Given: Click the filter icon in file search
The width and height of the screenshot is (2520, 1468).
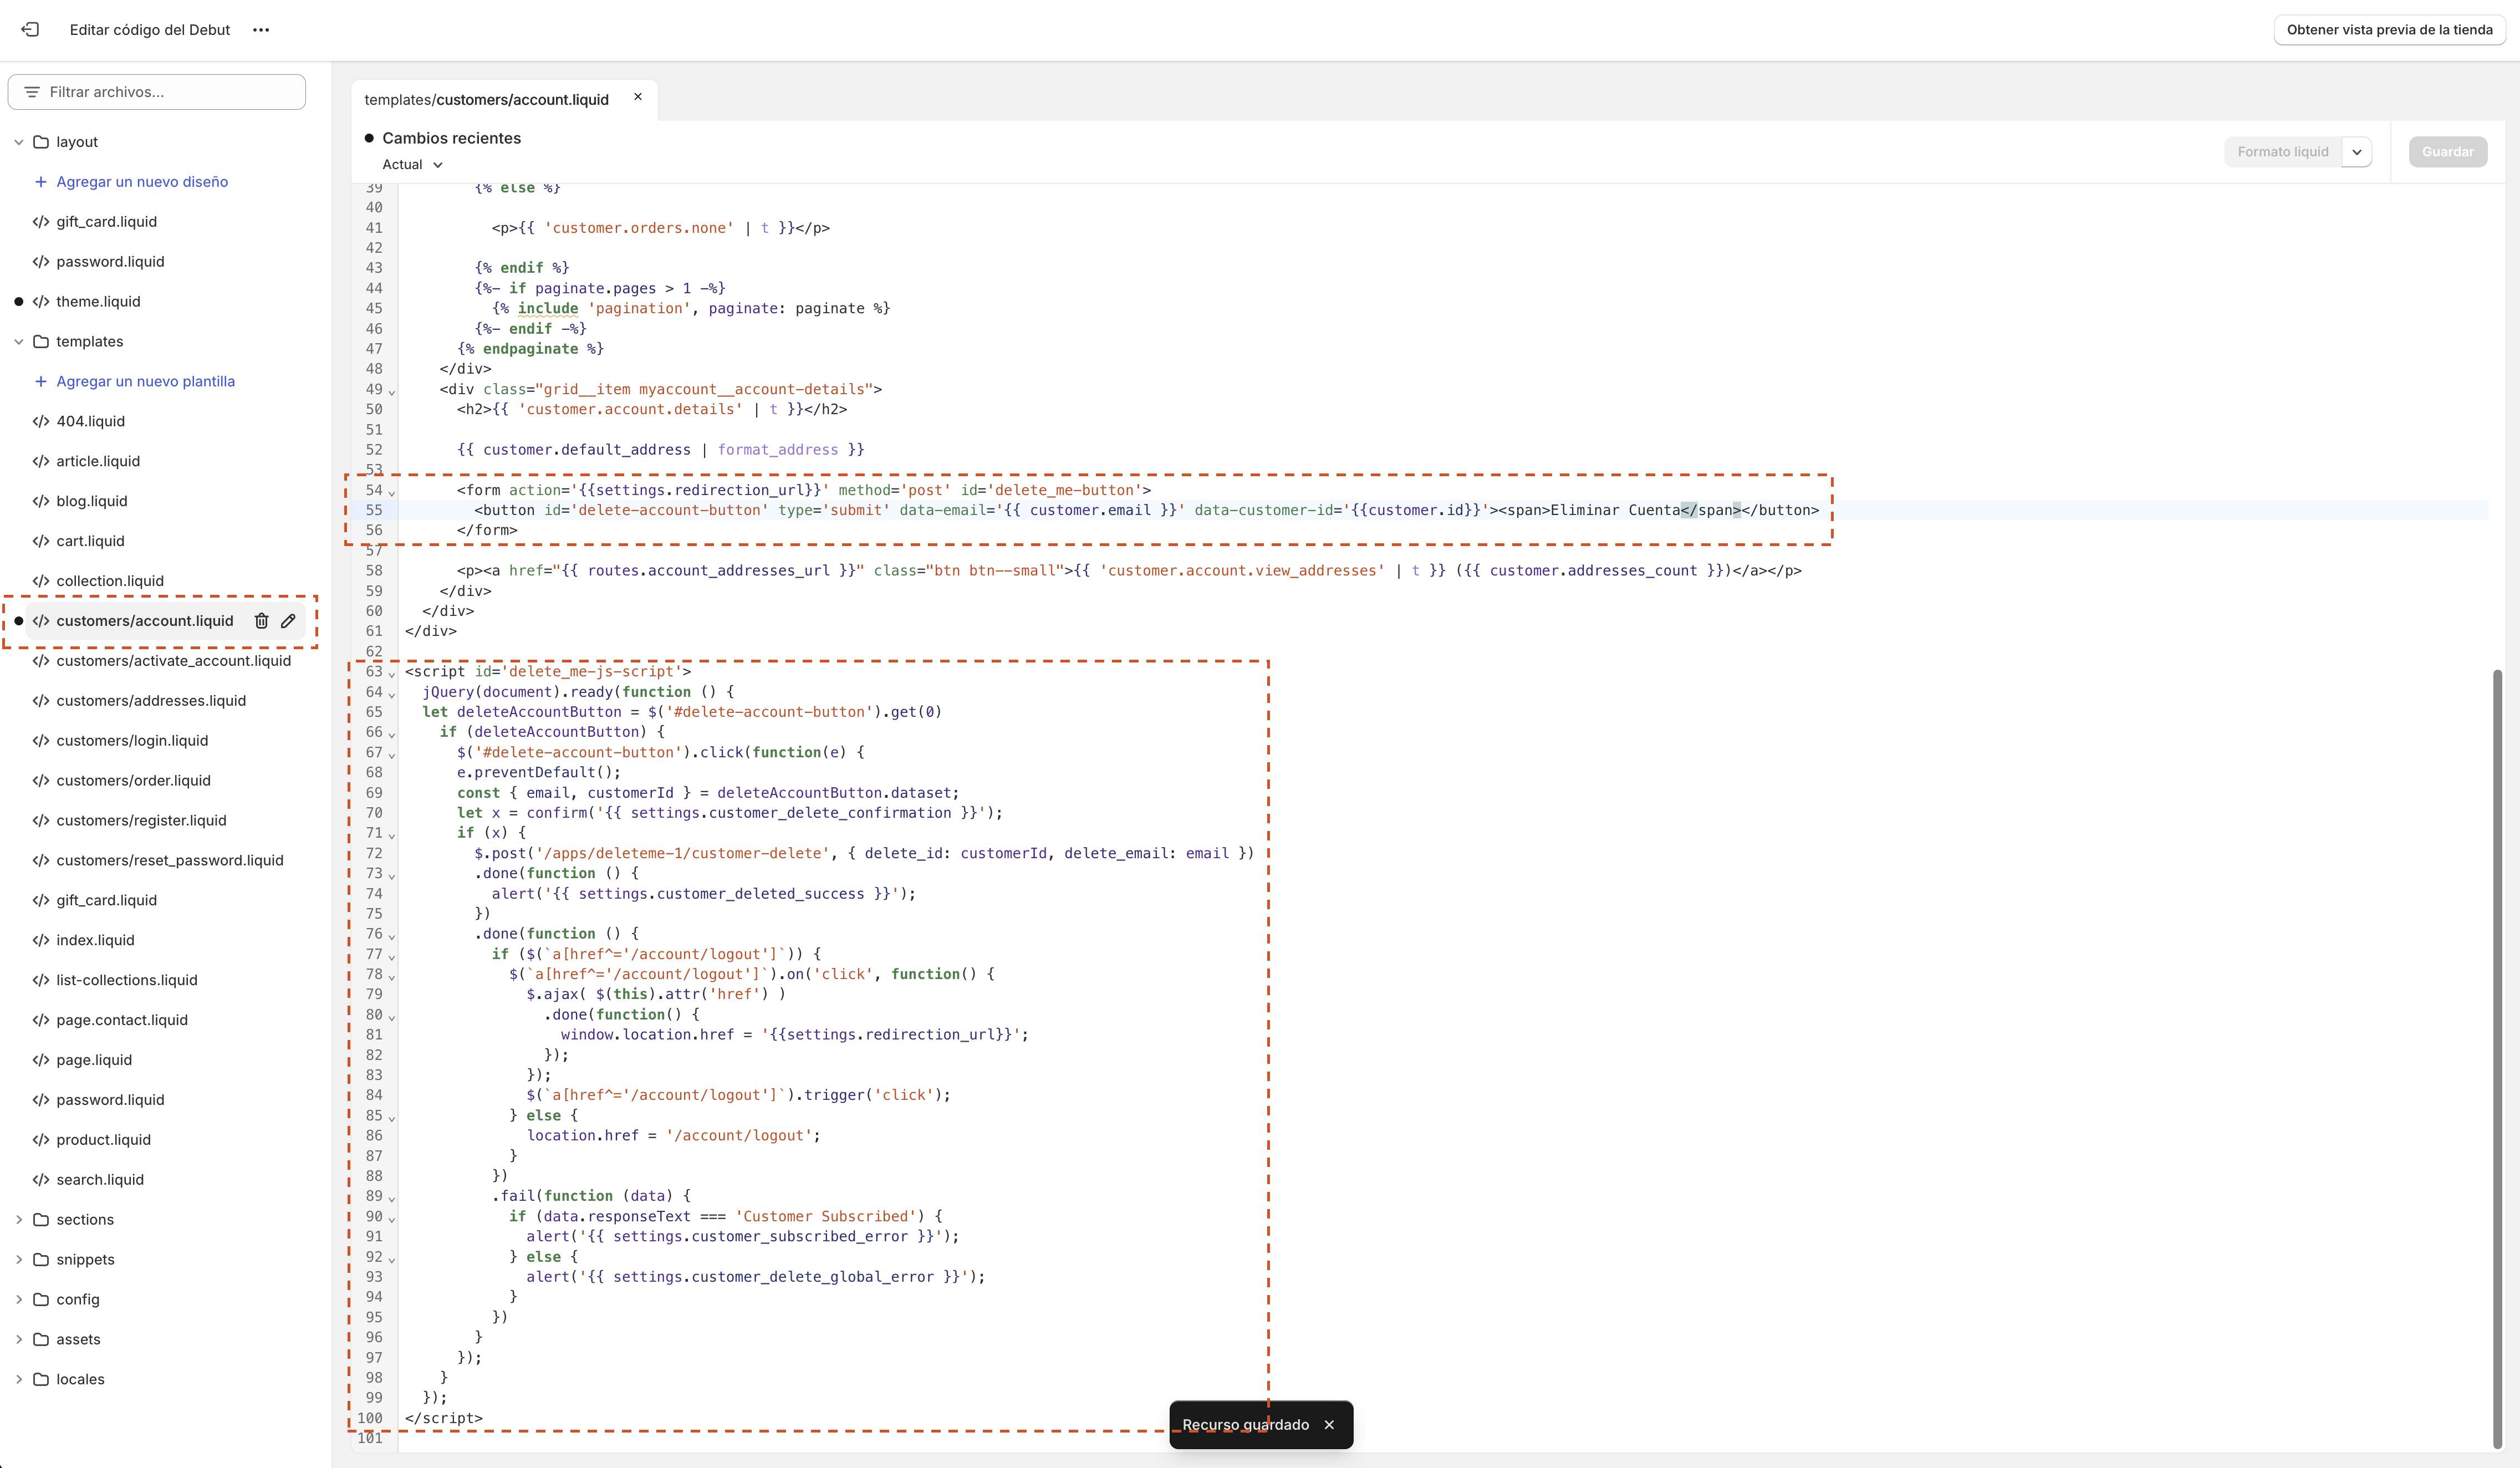Looking at the screenshot, I should 32,92.
